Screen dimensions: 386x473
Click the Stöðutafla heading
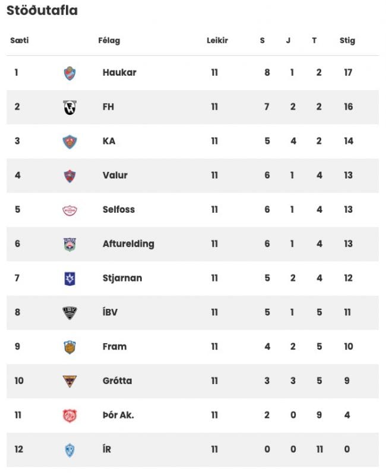[42, 11]
